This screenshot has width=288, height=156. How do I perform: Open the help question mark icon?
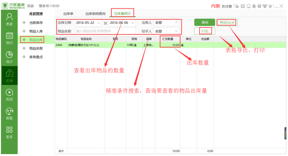click(259, 6)
